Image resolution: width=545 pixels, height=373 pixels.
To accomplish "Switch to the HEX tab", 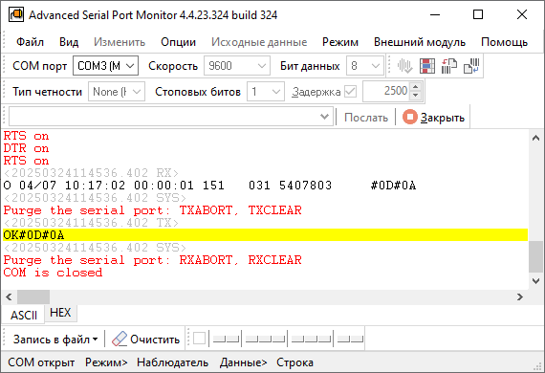I will tap(60, 313).
